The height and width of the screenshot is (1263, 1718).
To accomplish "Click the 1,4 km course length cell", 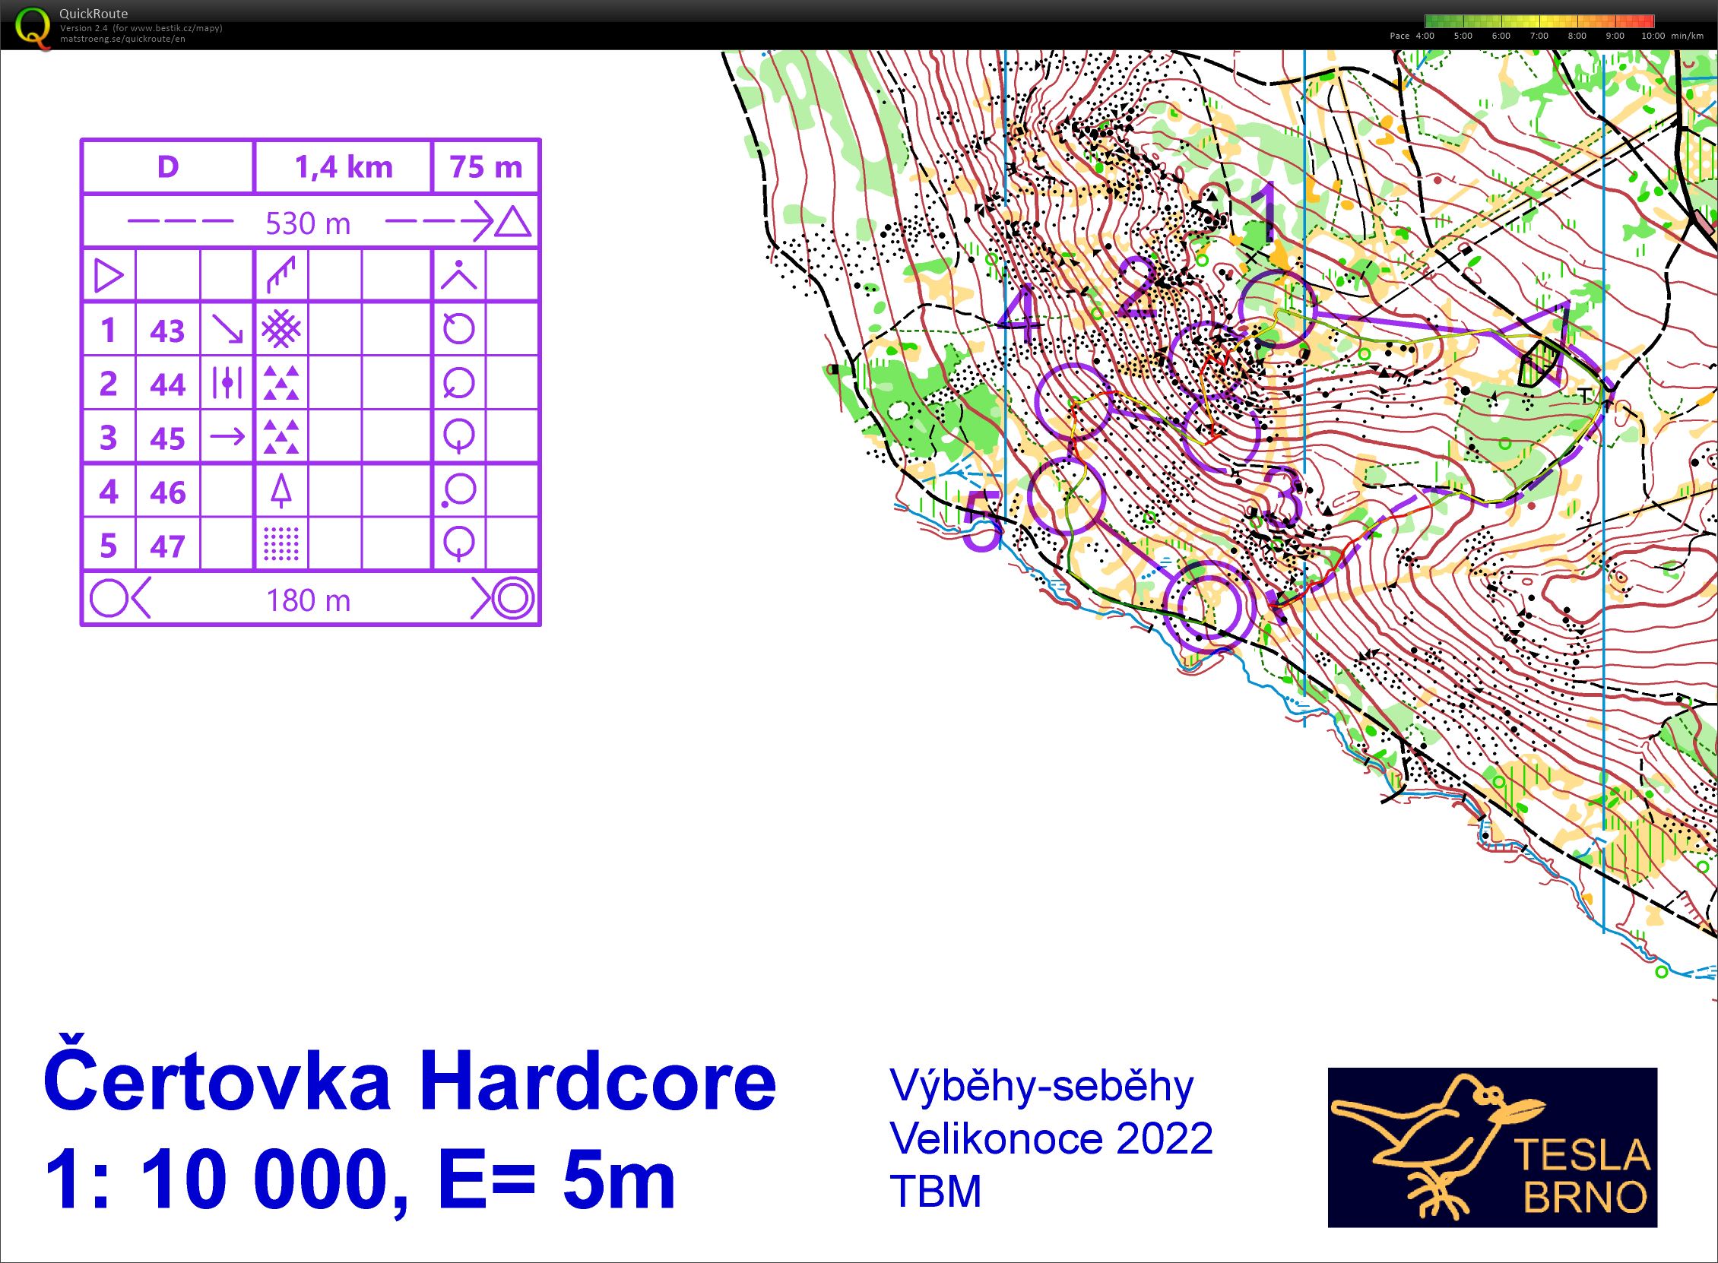I will (344, 166).
